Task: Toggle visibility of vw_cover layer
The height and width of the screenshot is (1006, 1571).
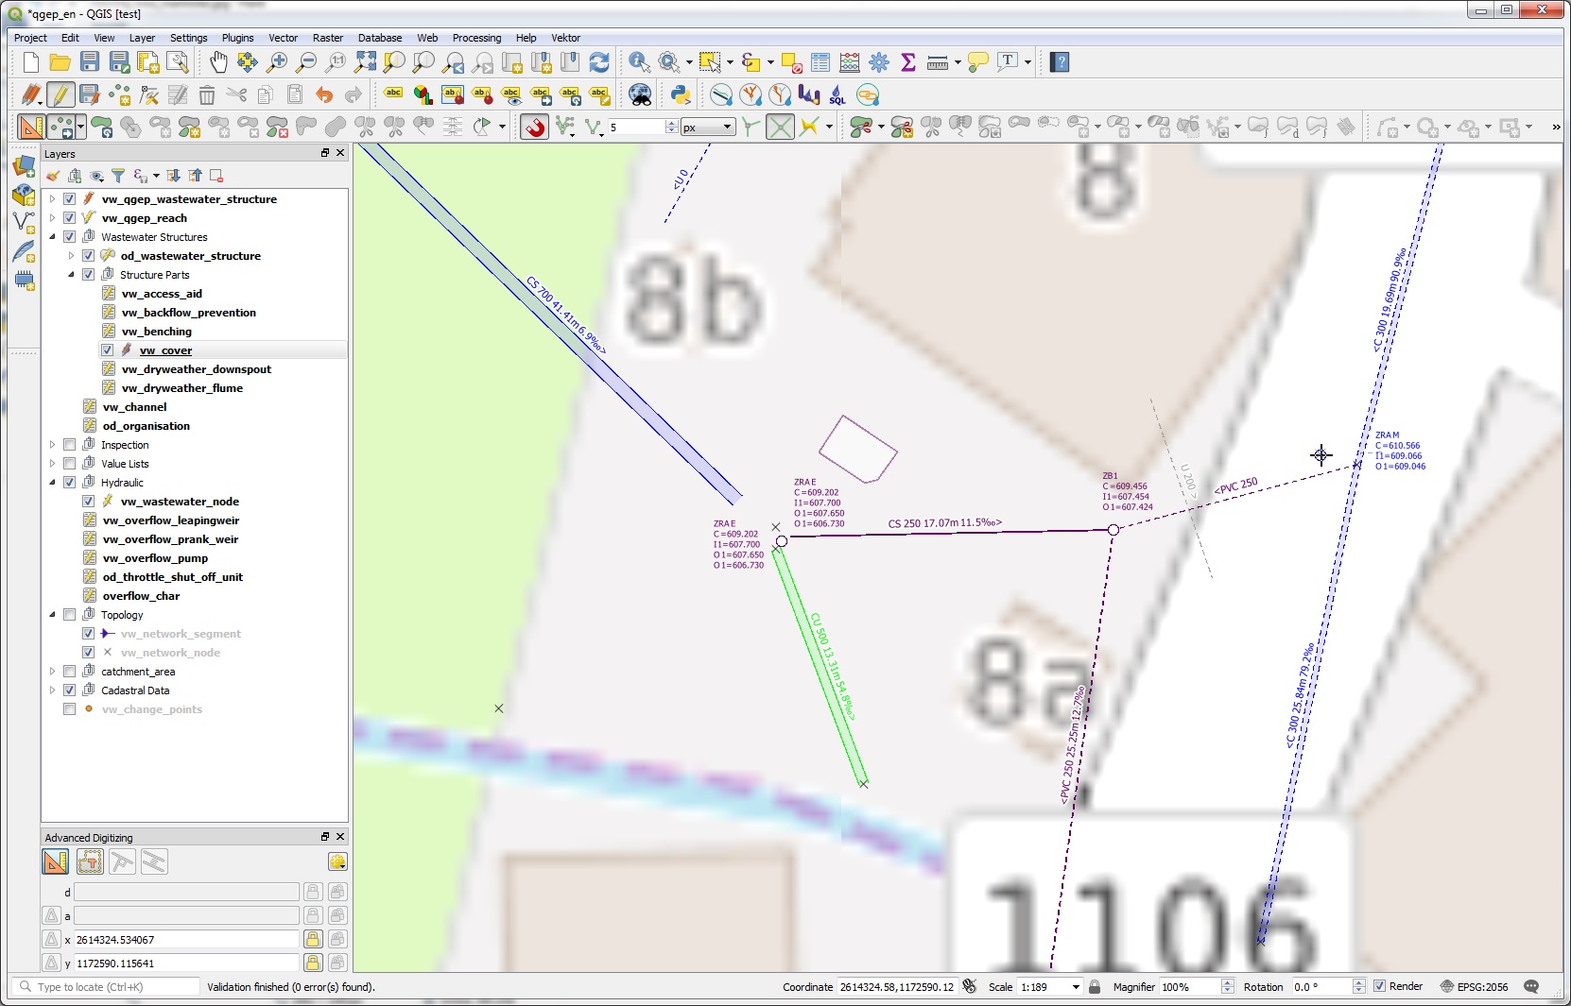Action: click(107, 350)
